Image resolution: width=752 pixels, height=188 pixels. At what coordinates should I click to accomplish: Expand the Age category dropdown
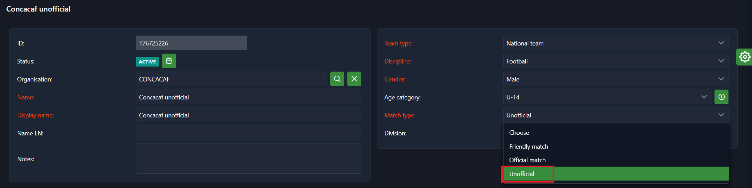tap(607, 97)
